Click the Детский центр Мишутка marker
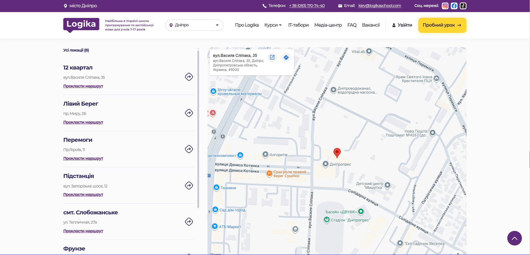Image resolution: width=530 pixels, height=255 pixels. (x=387, y=185)
